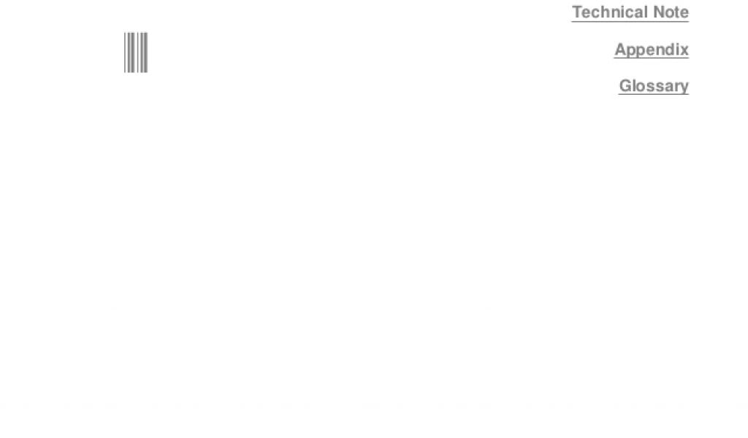Screen dimensions: 748x438
Task: Follow the underlined Appendix hyperlink
Action: coord(651,50)
